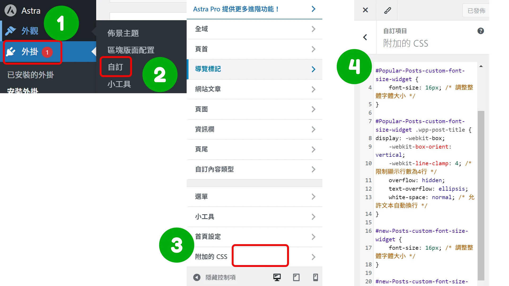509x286 pixels.
Task: Open the help question mark icon
Action: coord(481,31)
